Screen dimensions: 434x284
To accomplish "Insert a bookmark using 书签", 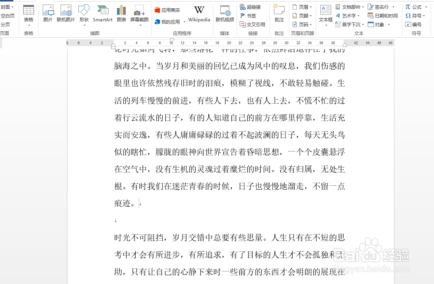I will (248, 15).
